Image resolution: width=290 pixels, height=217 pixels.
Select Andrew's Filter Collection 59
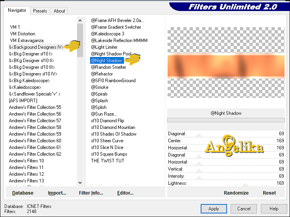click(35, 134)
